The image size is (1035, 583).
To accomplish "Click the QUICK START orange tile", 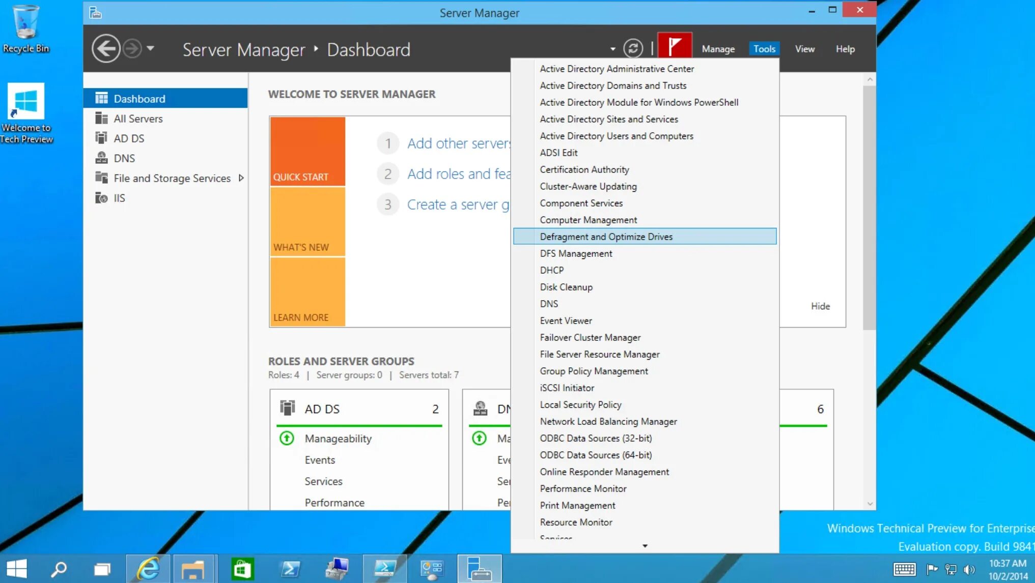I will 307,151.
